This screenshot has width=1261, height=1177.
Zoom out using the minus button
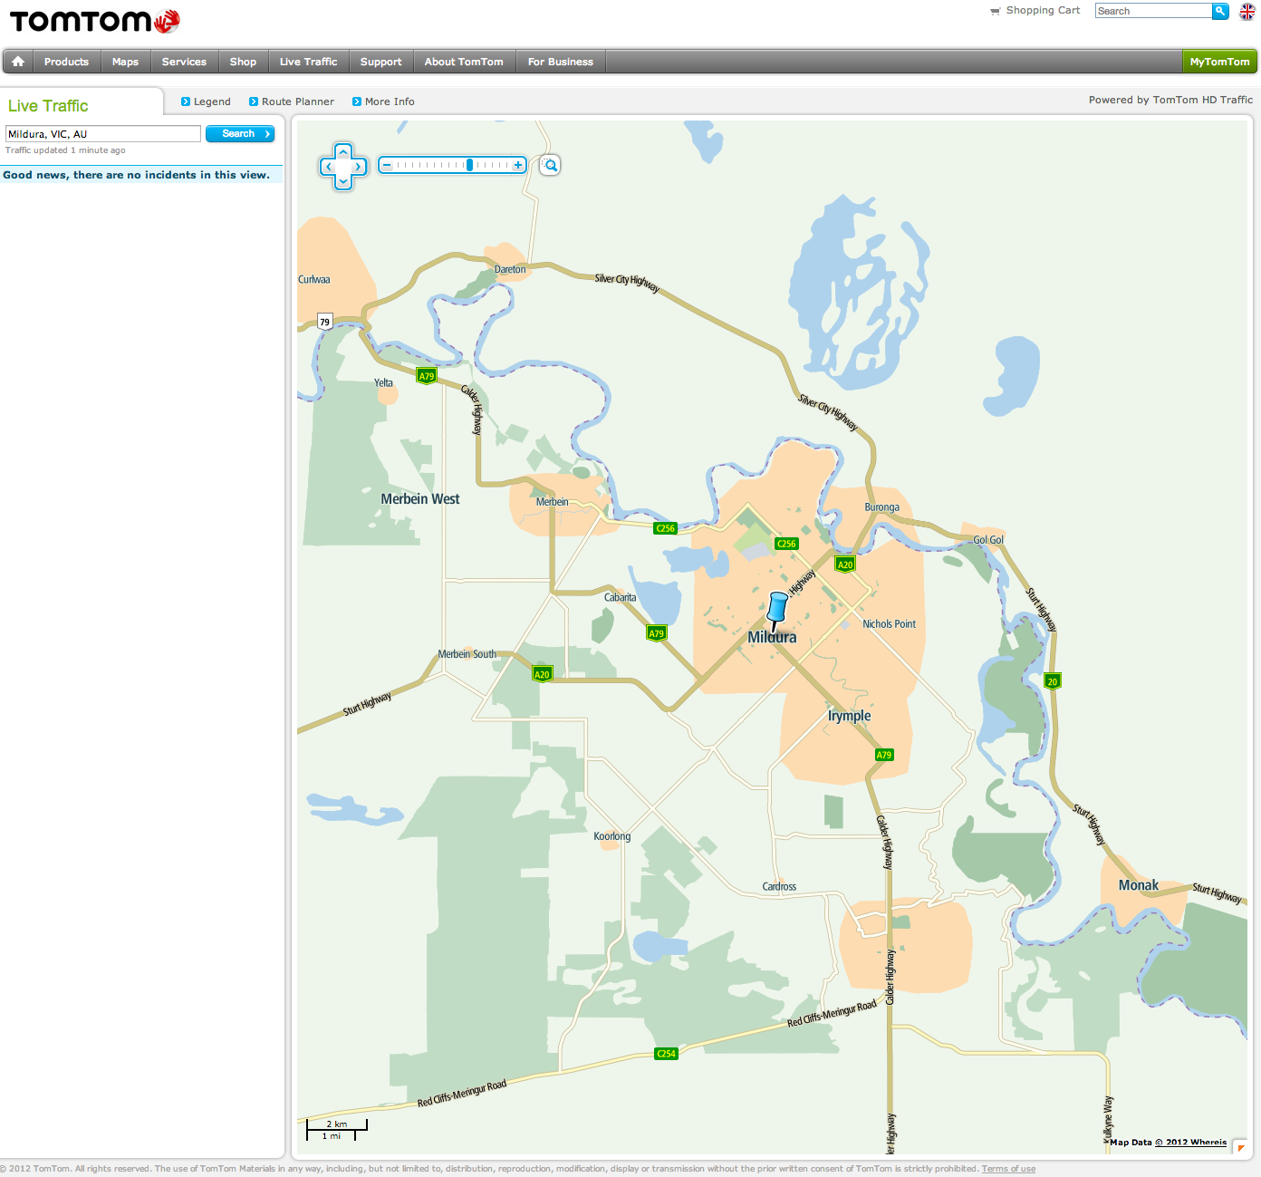coord(387,165)
